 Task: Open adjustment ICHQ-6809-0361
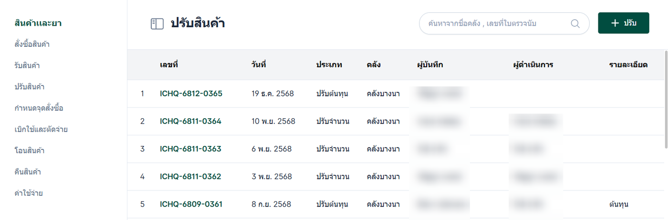pos(191,204)
